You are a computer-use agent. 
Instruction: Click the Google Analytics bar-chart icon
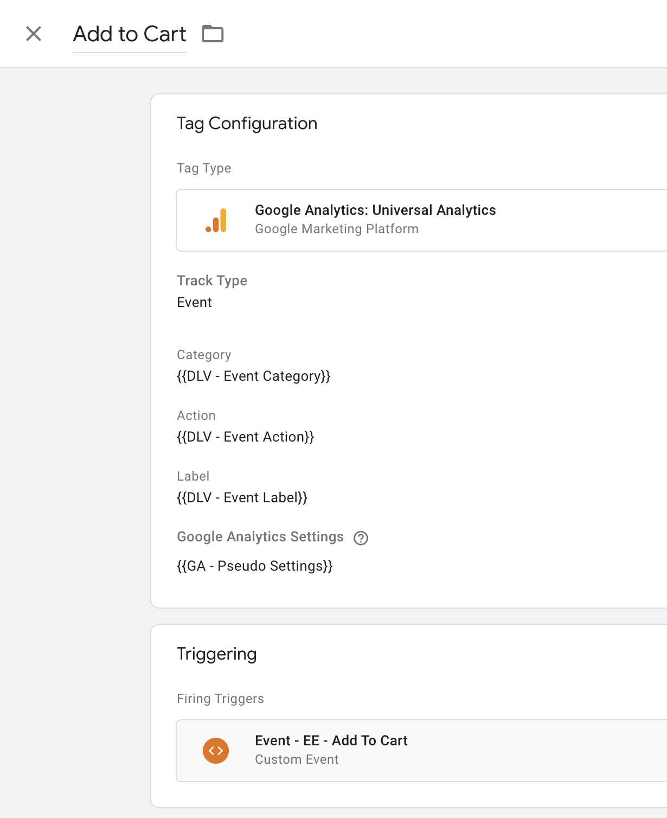pos(216,220)
